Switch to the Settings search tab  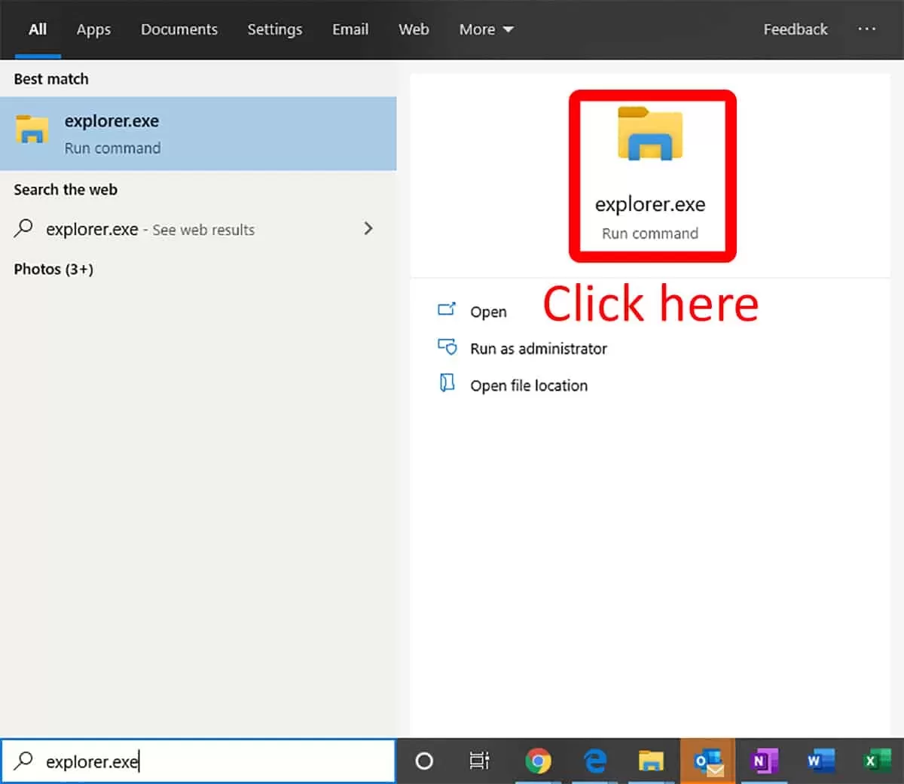point(275,29)
